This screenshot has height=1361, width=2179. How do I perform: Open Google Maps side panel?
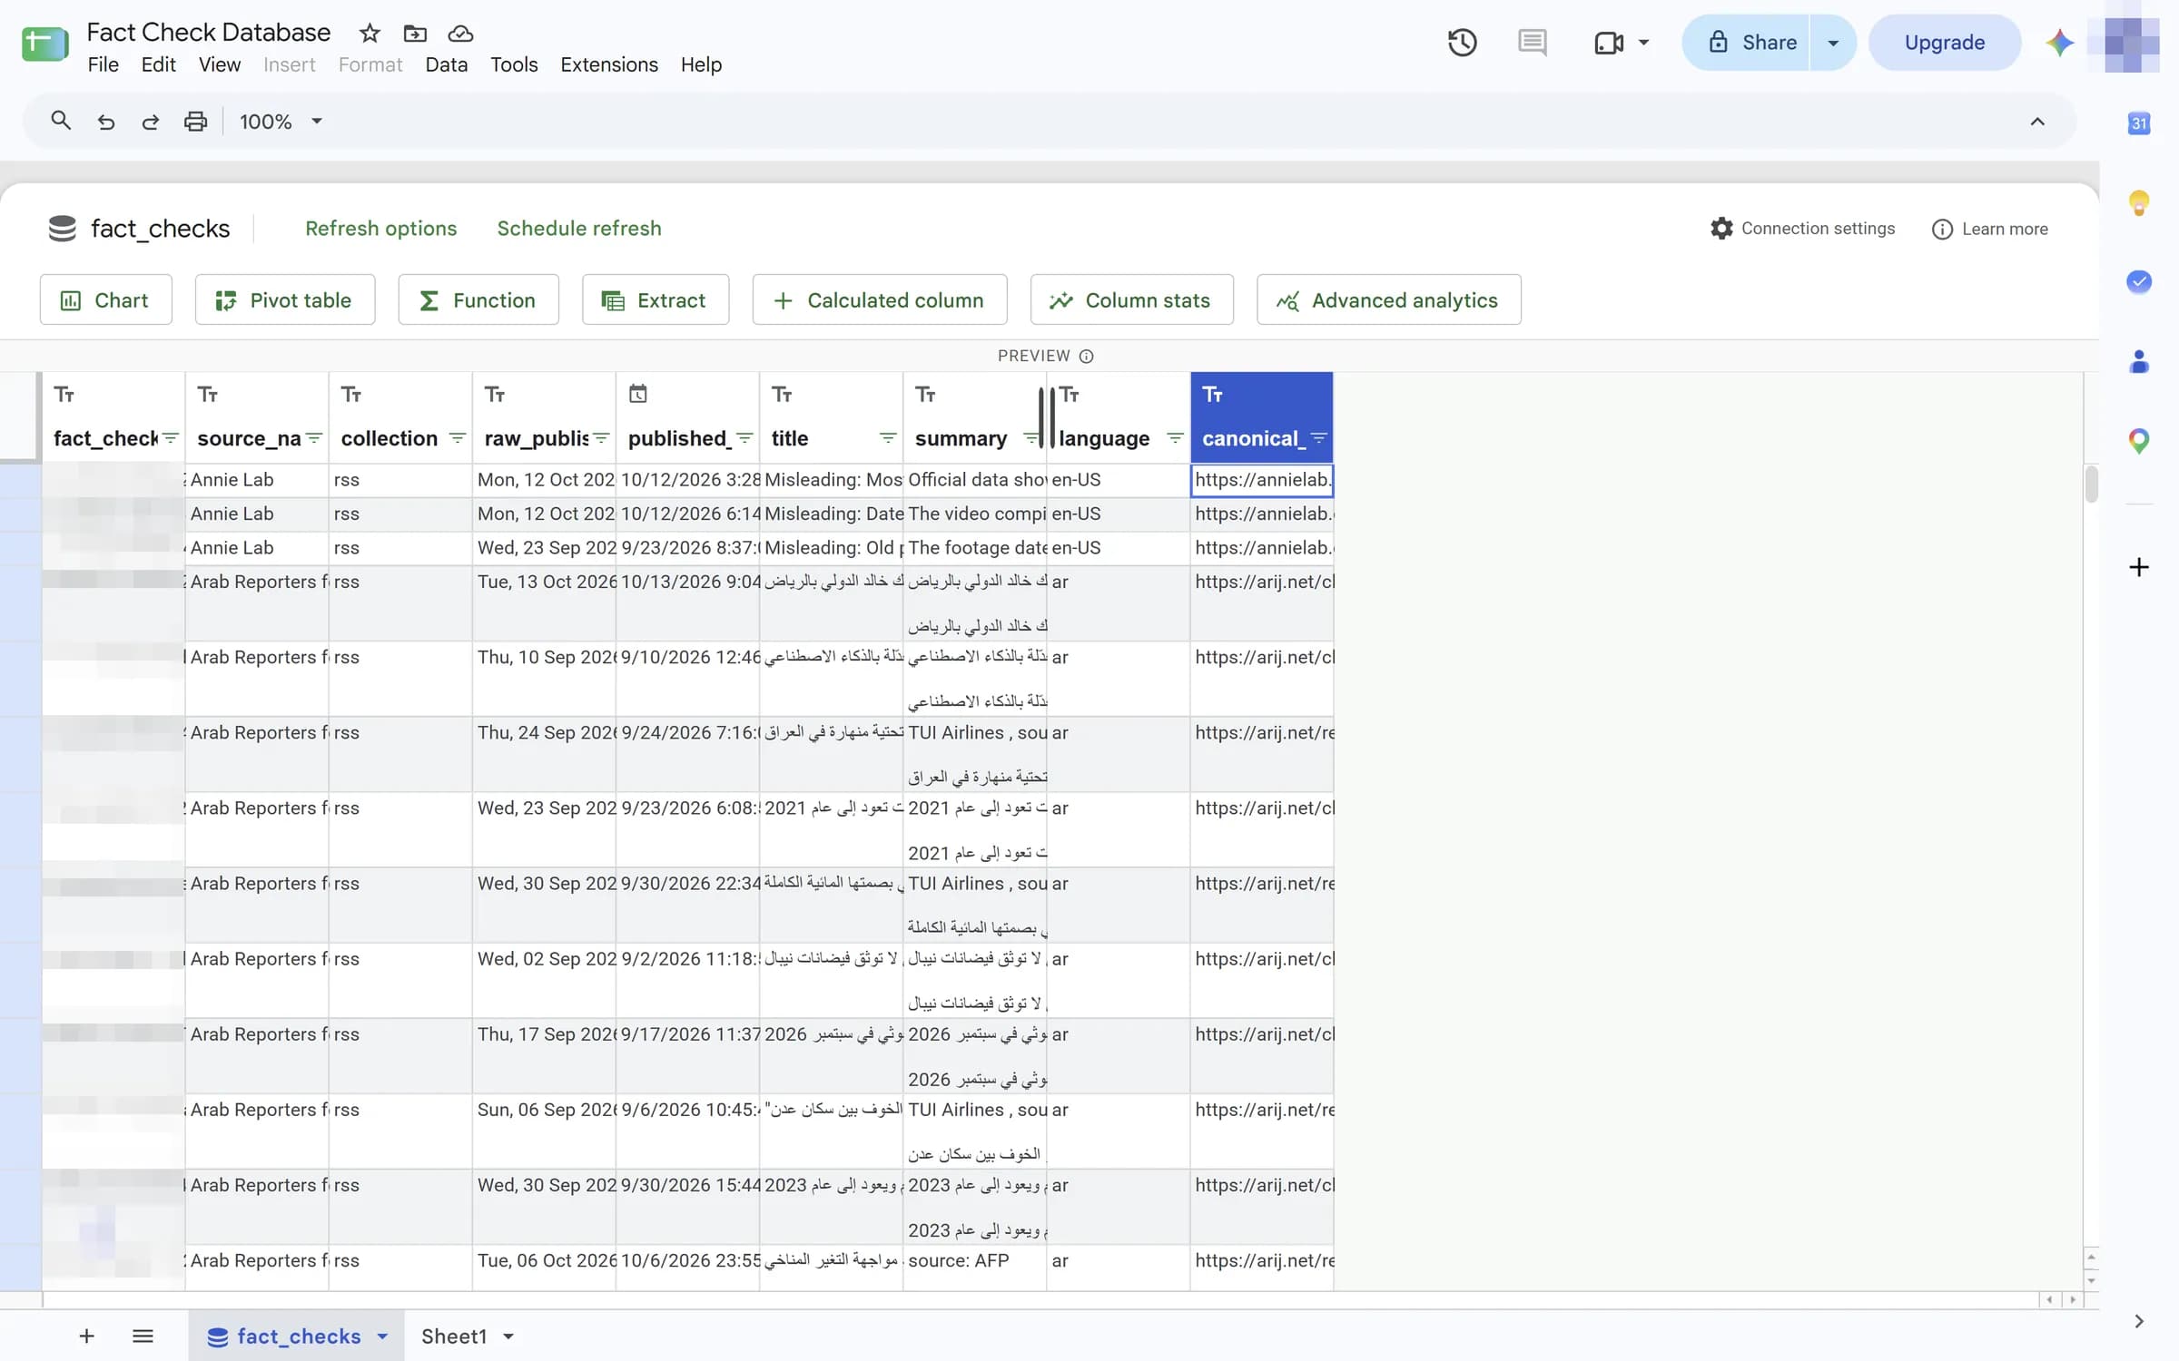pyautogui.click(x=2139, y=442)
